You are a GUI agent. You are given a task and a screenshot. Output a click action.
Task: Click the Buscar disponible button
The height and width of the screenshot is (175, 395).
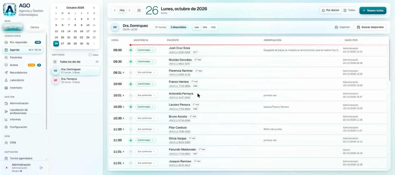point(370,27)
